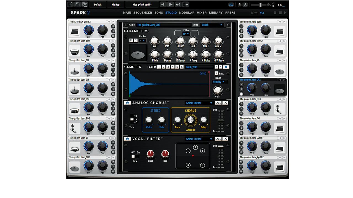
Task: Create a new project with the blank page icon
Action: 70,4
